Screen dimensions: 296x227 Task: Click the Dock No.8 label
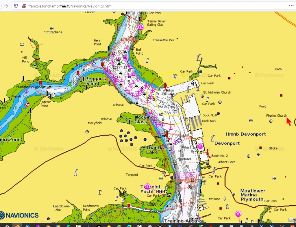(x=210, y=116)
